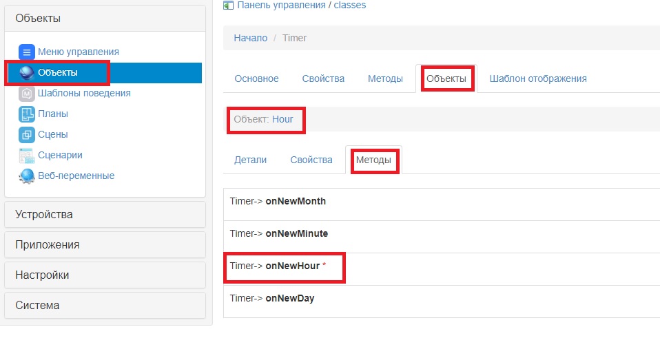Open Веб-переменные from the sidebar
660x349 pixels.
coord(76,176)
